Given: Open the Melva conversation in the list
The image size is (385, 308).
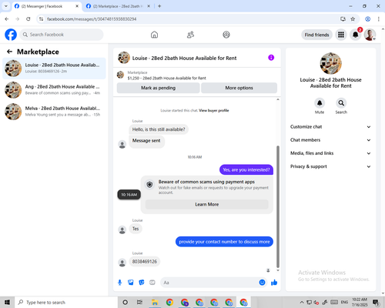Looking at the screenshot, I should pos(54,112).
